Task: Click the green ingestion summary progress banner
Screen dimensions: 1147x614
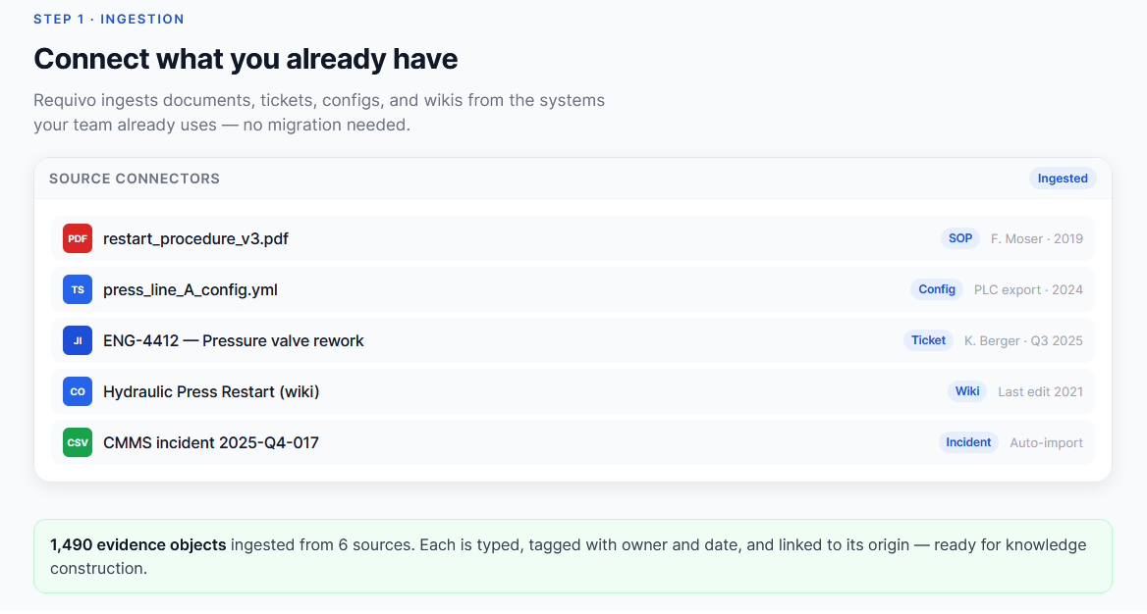Action: (x=573, y=557)
